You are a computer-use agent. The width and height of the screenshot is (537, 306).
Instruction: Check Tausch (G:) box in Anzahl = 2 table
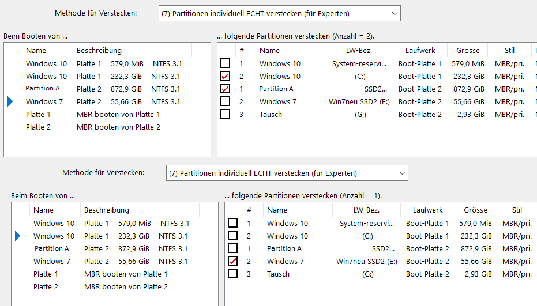226,114
